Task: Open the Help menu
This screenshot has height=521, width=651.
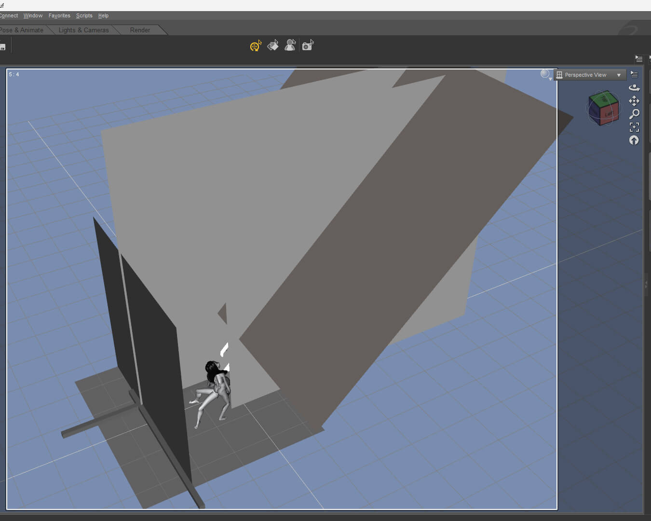Action: point(103,15)
